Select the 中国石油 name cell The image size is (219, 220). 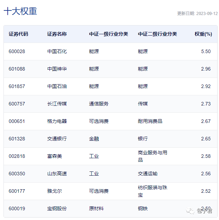point(57,86)
